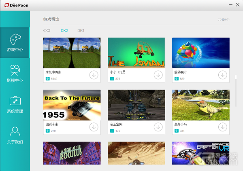Click the vertical scrollbar on the right
Viewport: 243px width, 171px height.
[236, 91]
